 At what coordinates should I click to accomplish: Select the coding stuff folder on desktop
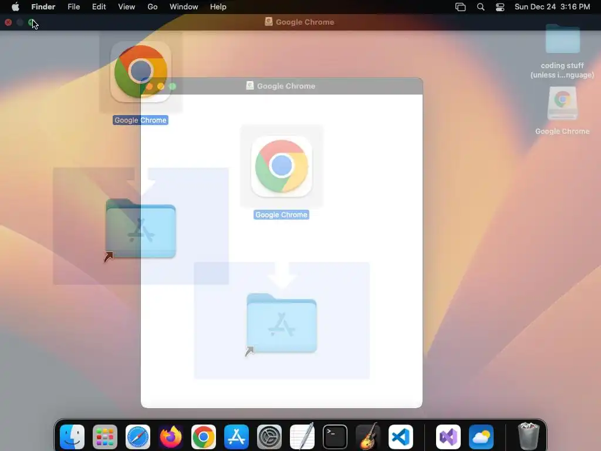(562, 38)
